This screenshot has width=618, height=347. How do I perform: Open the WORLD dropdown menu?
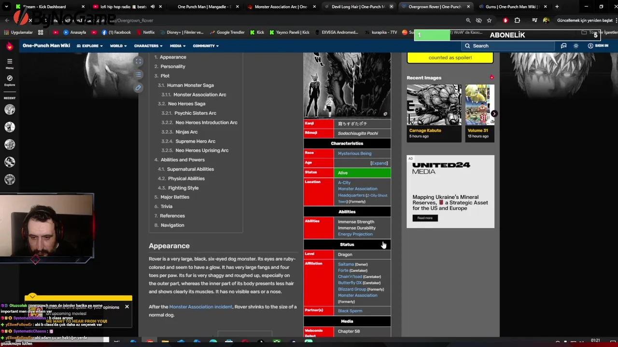pos(118,46)
